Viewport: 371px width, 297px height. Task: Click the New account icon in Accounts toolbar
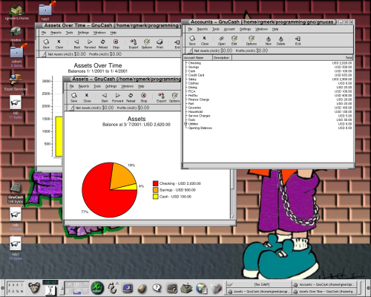[x=268, y=41]
